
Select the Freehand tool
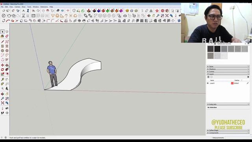tap(7, 42)
